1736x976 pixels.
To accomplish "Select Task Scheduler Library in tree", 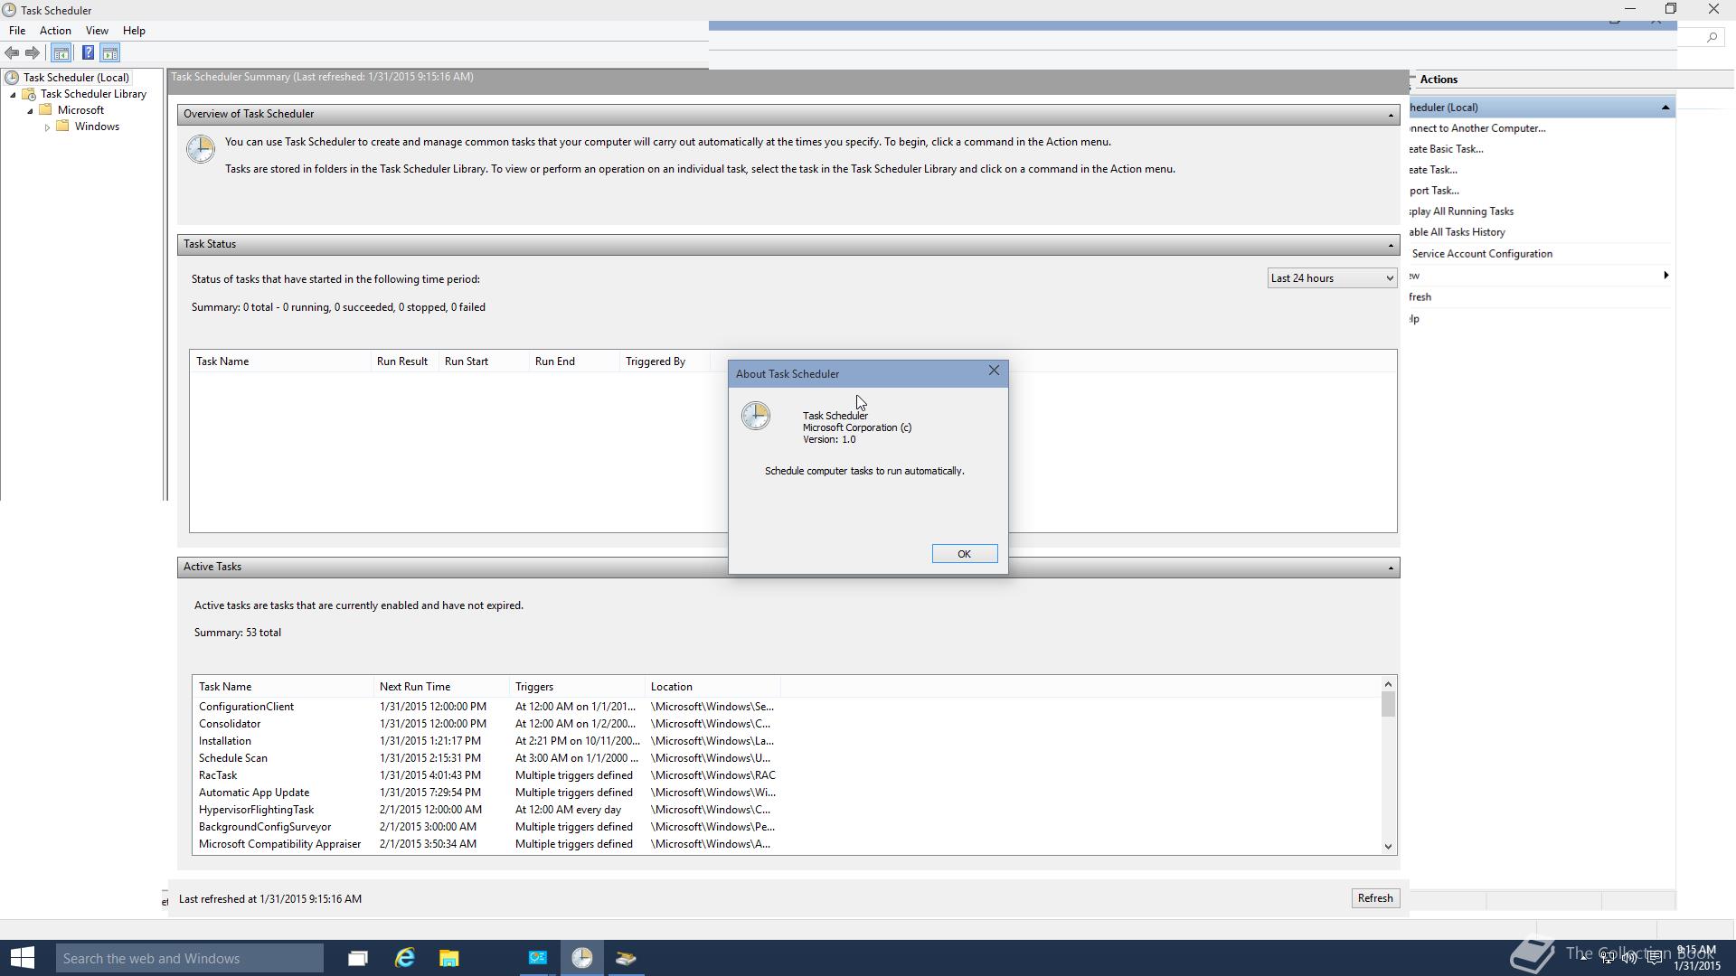I will (93, 94).
